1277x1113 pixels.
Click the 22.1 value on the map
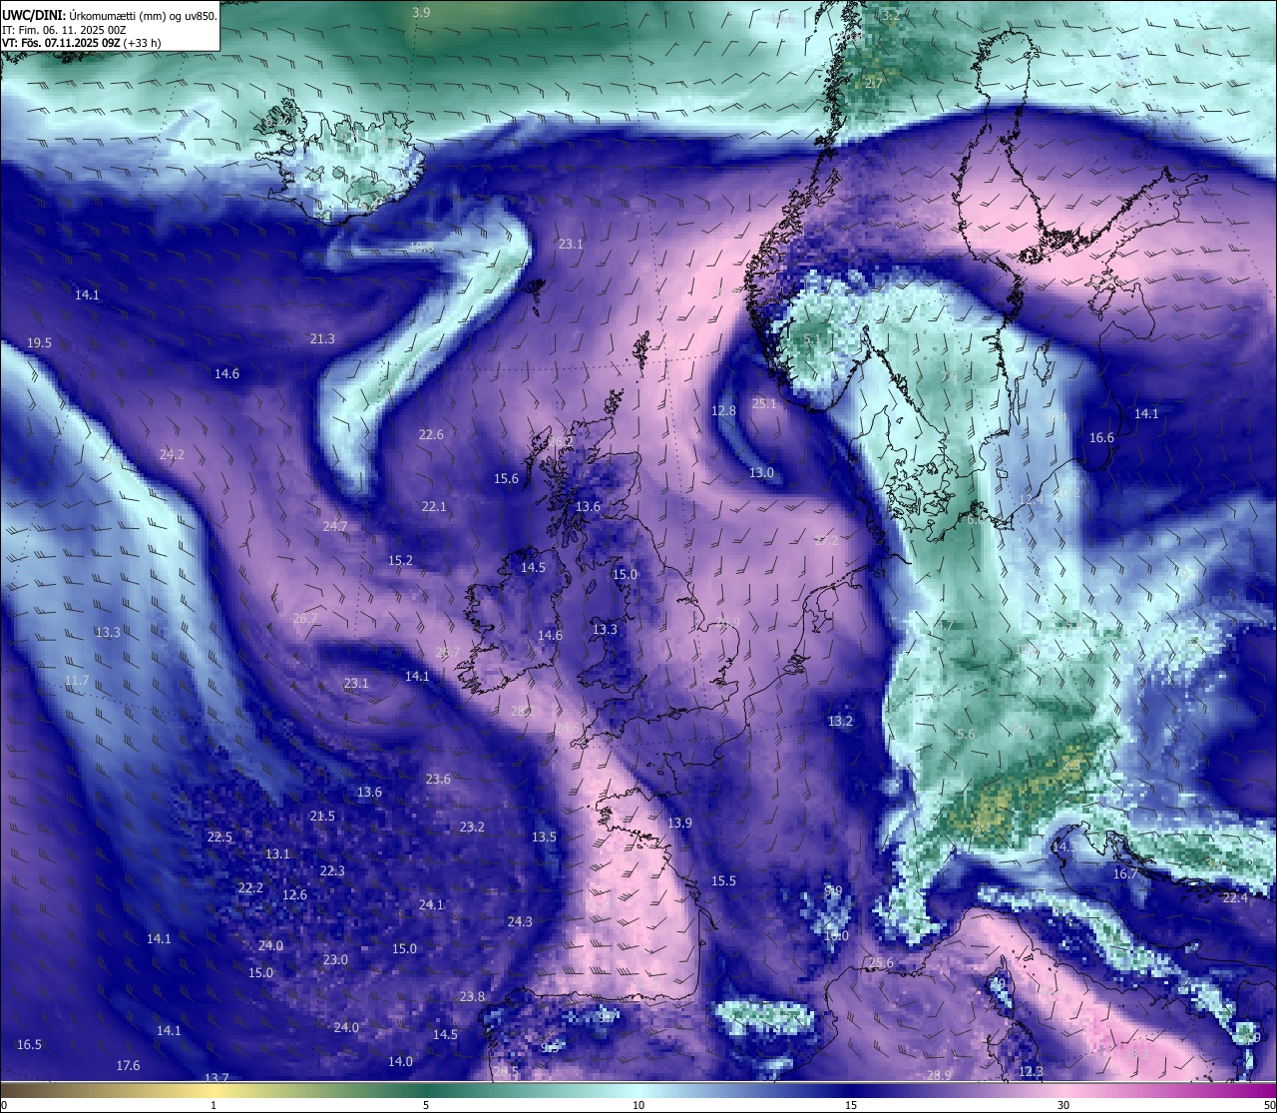click(434, 506)
